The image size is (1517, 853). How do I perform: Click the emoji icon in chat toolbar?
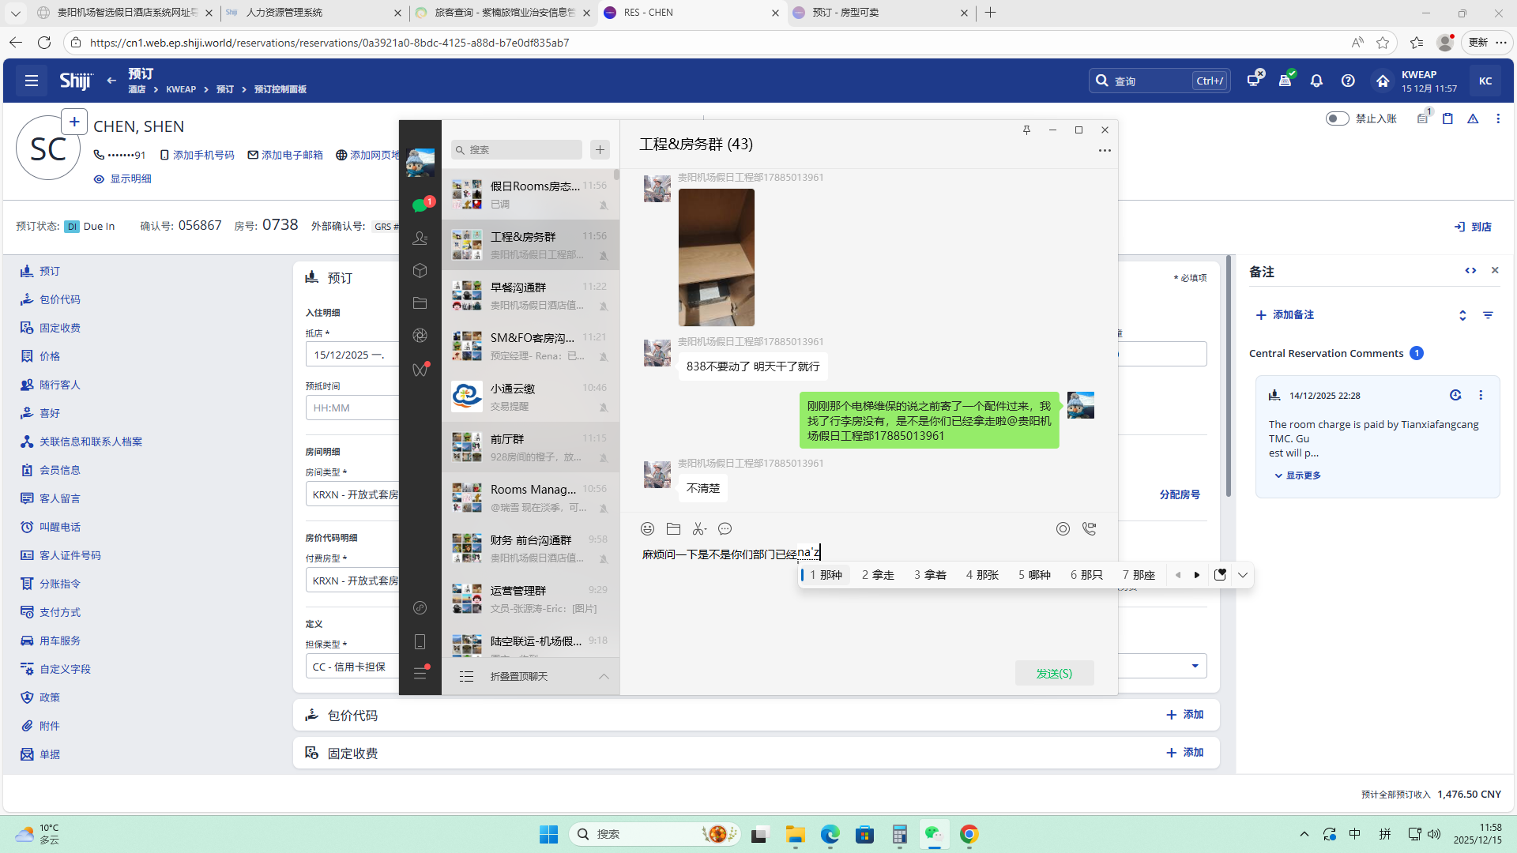point(647,529)
